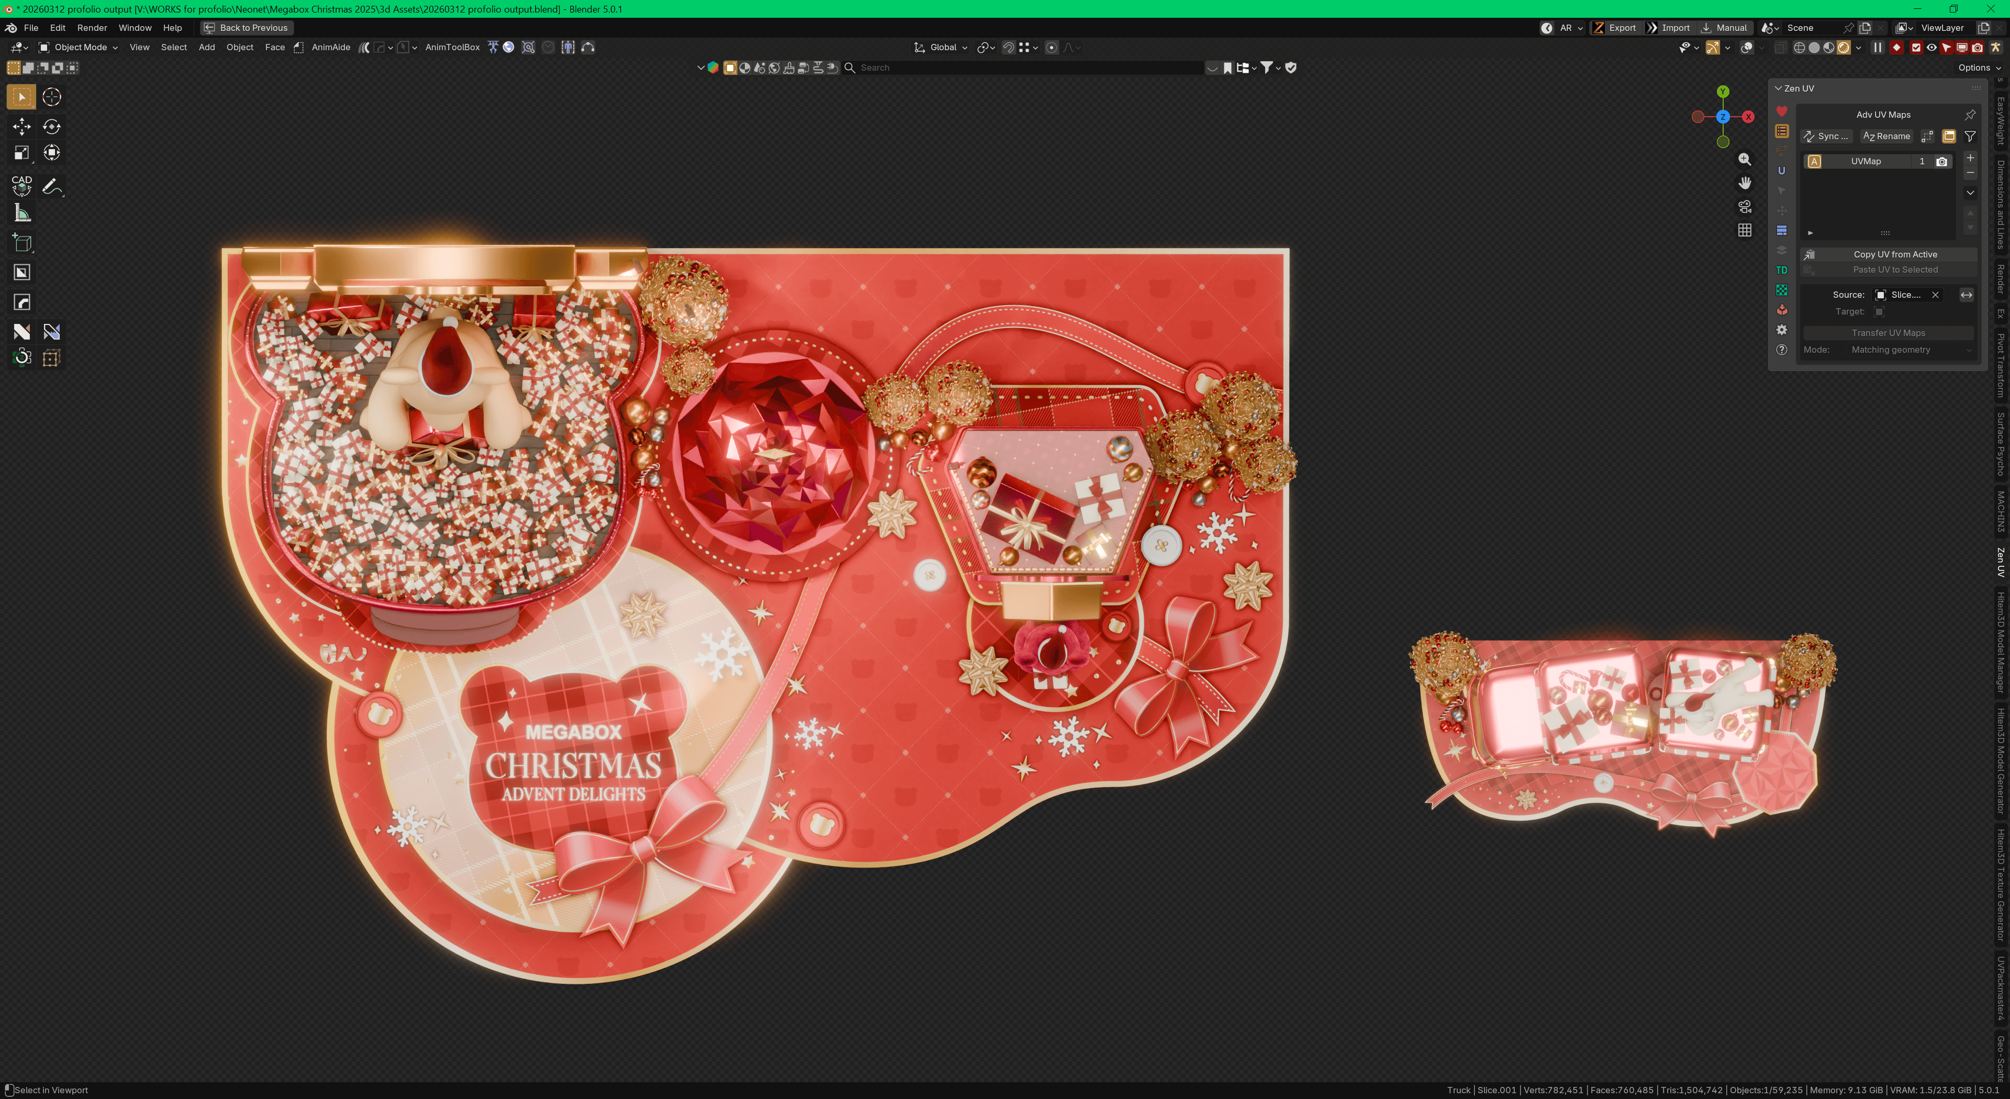This screenshot has height=1099, width=2010.
Task: Select the Annotate pencil tool
Action: pyautogui.click(x=51, y=186)
